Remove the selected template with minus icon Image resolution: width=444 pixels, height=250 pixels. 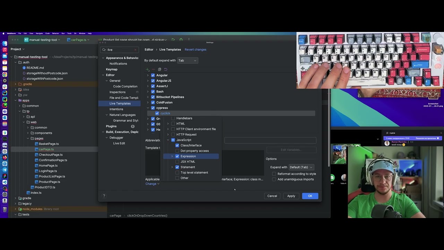[153, 69]
